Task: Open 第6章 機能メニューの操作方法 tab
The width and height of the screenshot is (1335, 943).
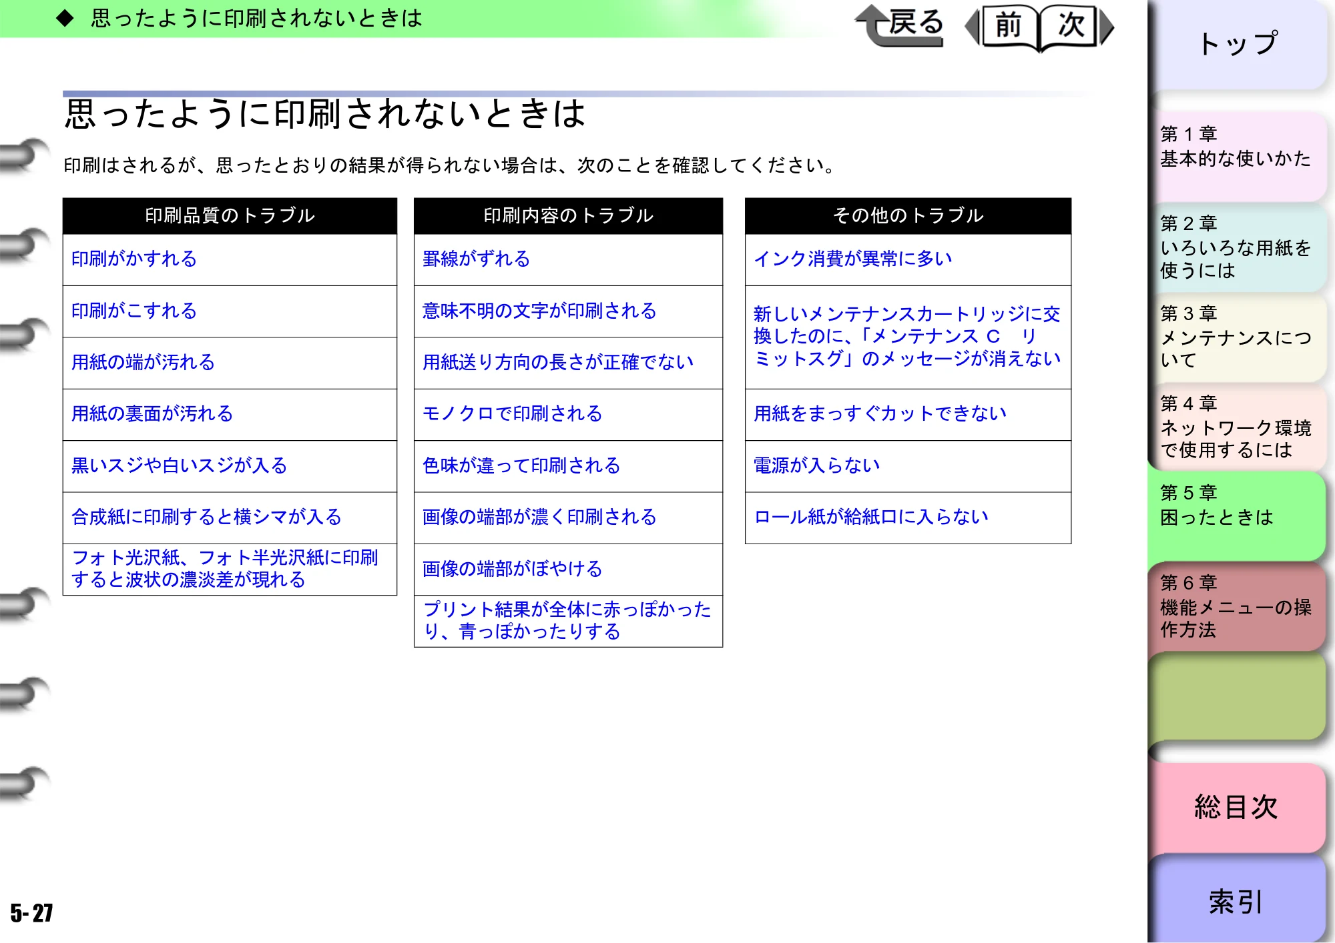Action: pyautogui.click(x=1238, y=606)
